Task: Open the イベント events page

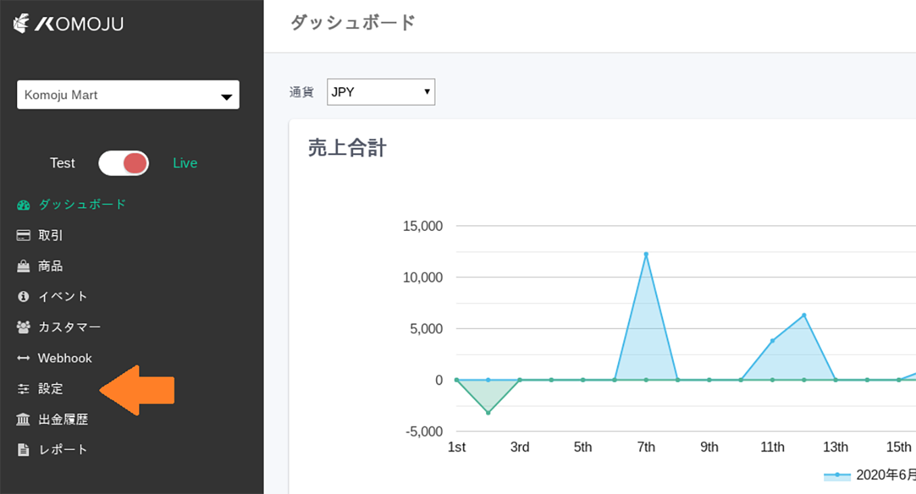Action: click(63, 296)
